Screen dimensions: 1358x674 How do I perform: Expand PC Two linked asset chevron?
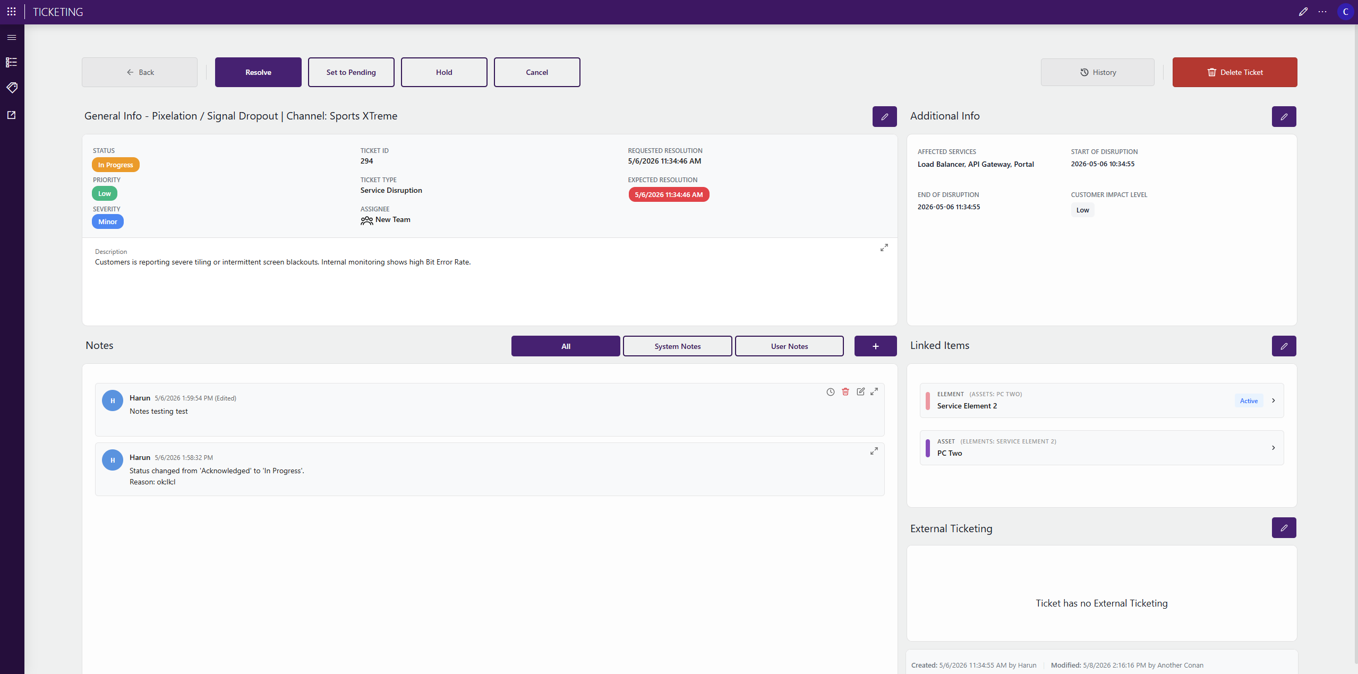[1274, 448]
